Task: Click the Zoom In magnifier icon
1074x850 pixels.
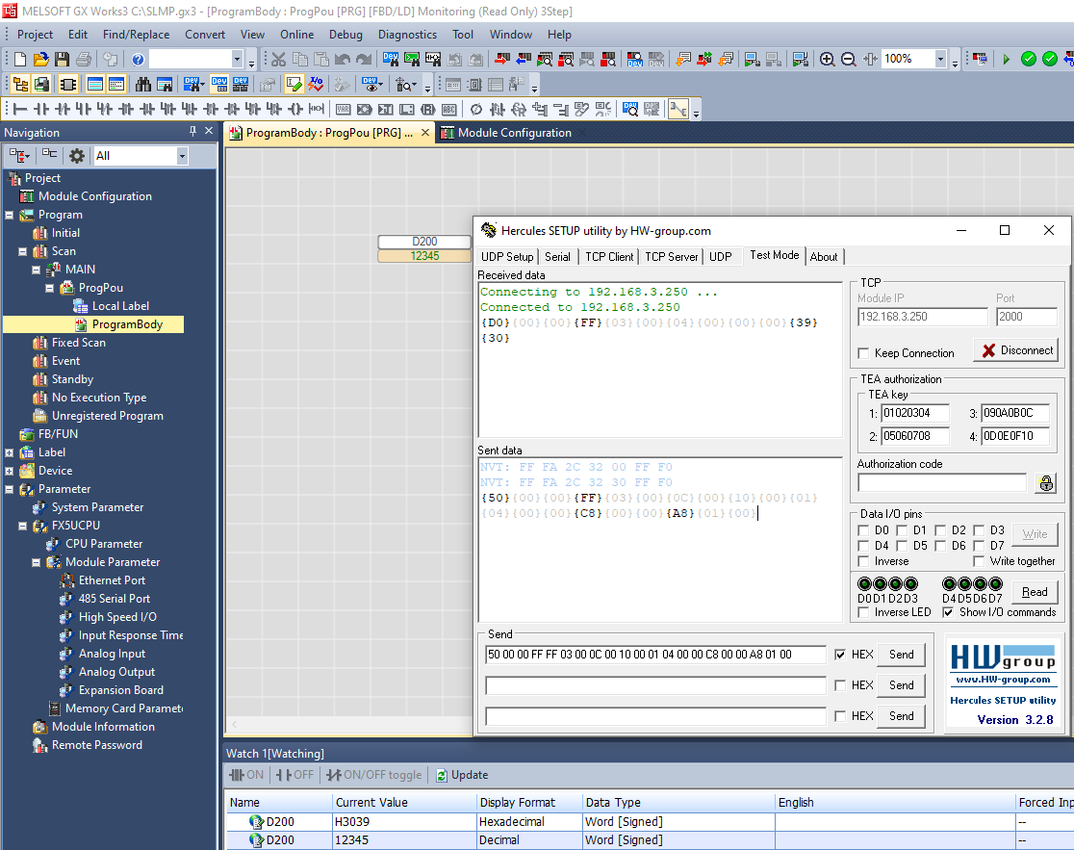Action: (827, 60)
